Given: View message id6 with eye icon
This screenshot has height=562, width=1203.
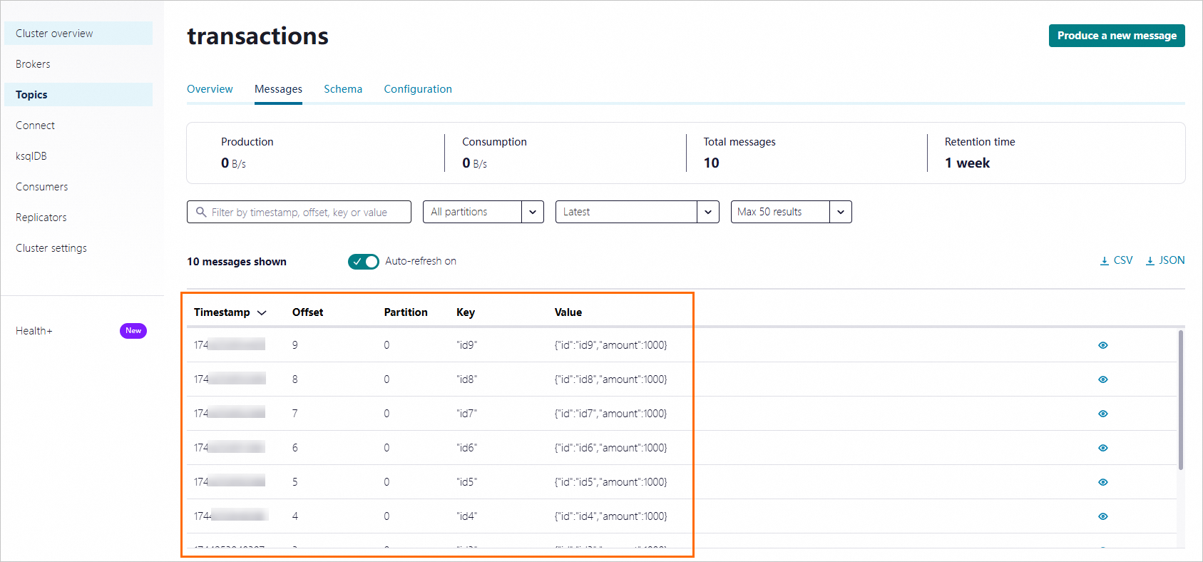Looking at the screenshot, I should [1103, 448].
